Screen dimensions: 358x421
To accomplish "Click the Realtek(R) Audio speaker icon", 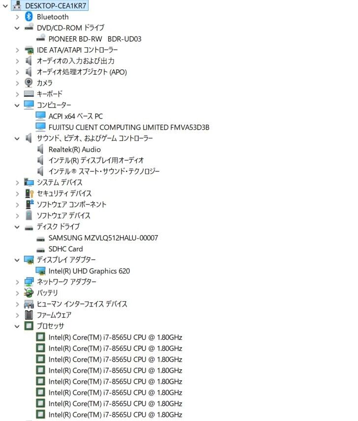I will coord(40,149).
